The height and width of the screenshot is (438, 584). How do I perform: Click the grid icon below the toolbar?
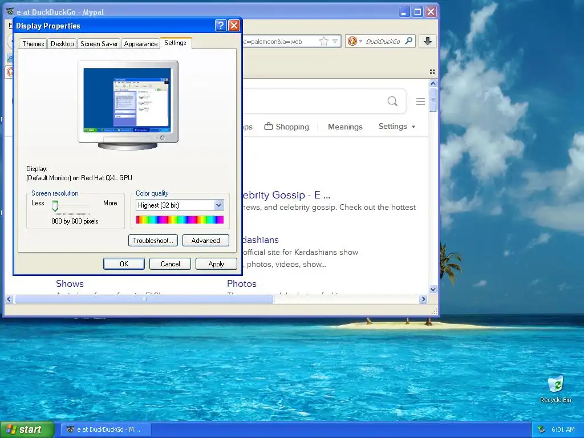(432, 71)
